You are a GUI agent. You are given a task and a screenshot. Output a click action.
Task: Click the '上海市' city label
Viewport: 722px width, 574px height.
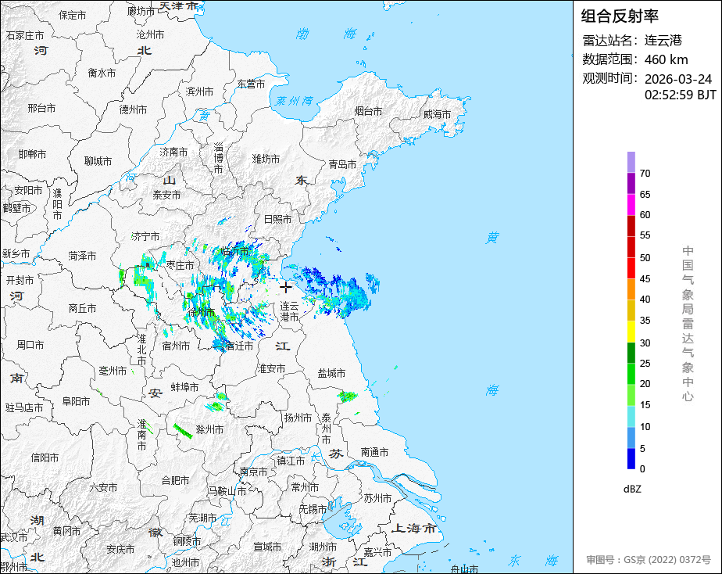tap(413, 529)
